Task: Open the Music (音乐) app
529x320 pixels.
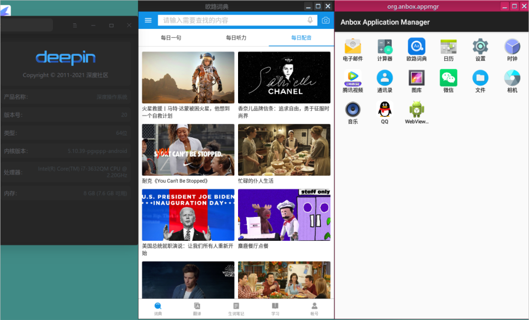Action: click(x=353, y=109)
